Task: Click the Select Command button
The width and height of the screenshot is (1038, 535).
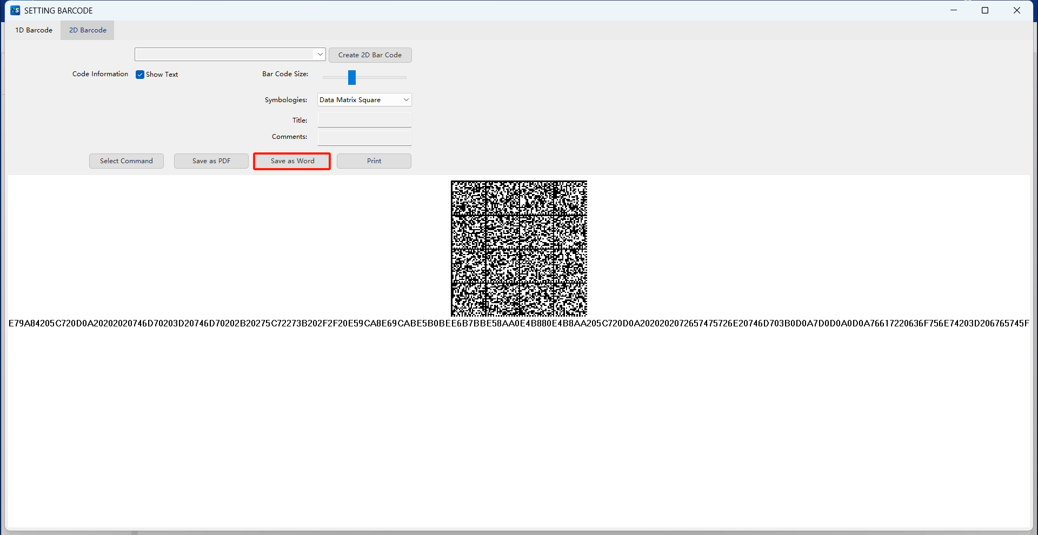Action: coord(127,161)
